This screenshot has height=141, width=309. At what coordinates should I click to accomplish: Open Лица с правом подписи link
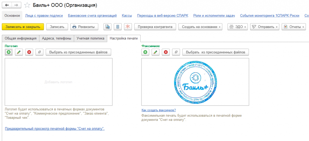44,16
